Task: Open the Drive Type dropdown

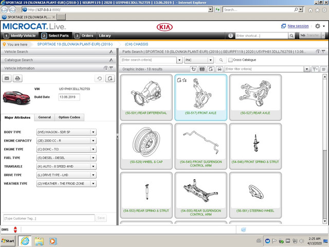Action: point(93,175)
